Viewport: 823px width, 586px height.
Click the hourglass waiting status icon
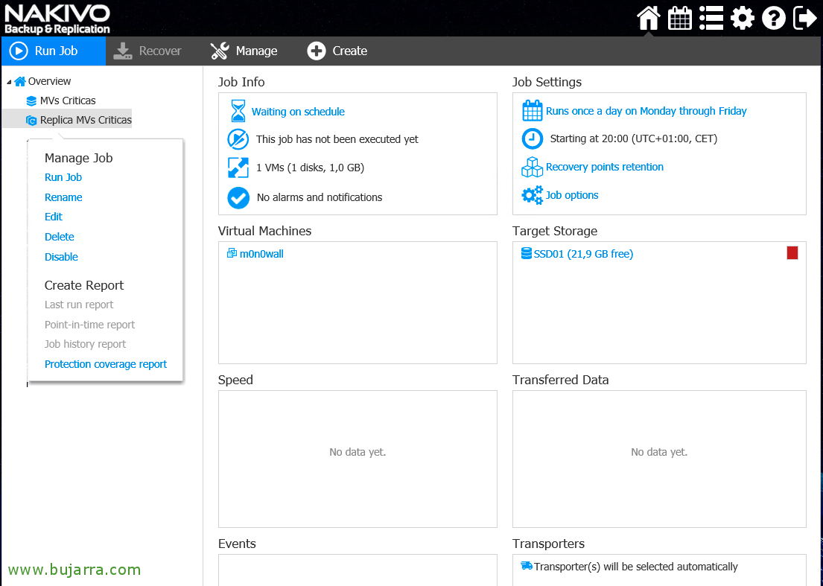pos(238,111)
